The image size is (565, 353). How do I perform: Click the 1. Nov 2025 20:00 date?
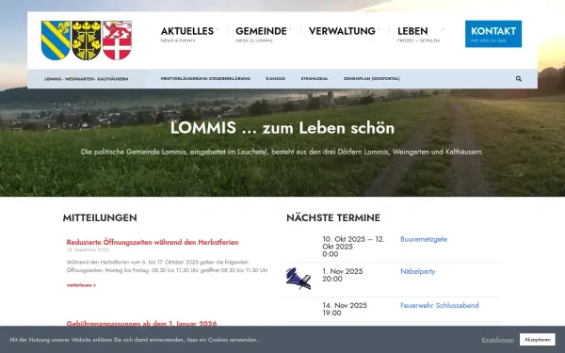tap(343, 275)
